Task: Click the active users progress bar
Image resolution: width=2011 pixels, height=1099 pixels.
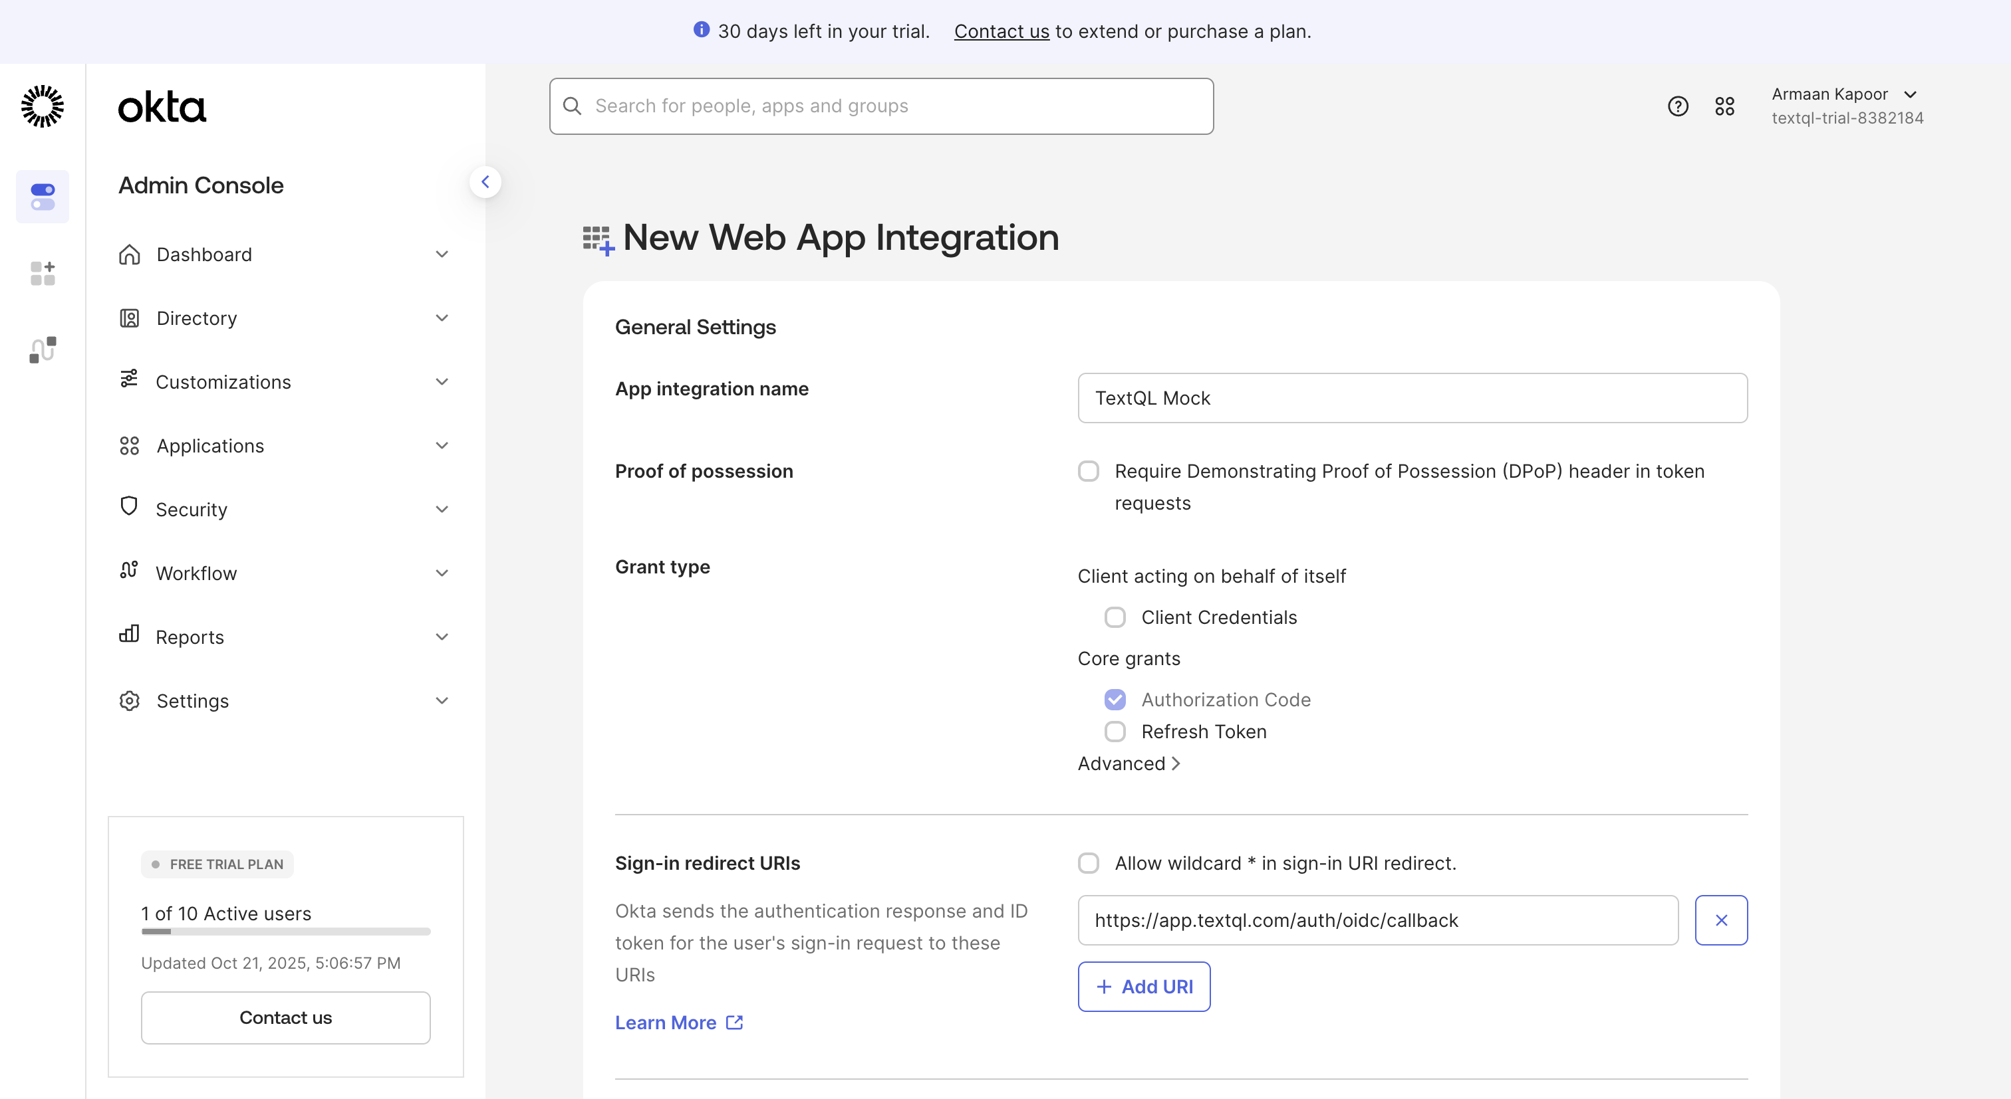Action: pyautogui.click(x=286, y=932)
